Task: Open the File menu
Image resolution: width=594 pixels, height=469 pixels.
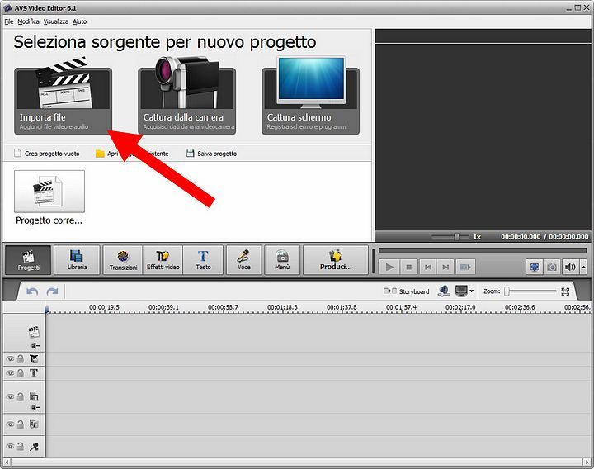Action: click(9, 21)
